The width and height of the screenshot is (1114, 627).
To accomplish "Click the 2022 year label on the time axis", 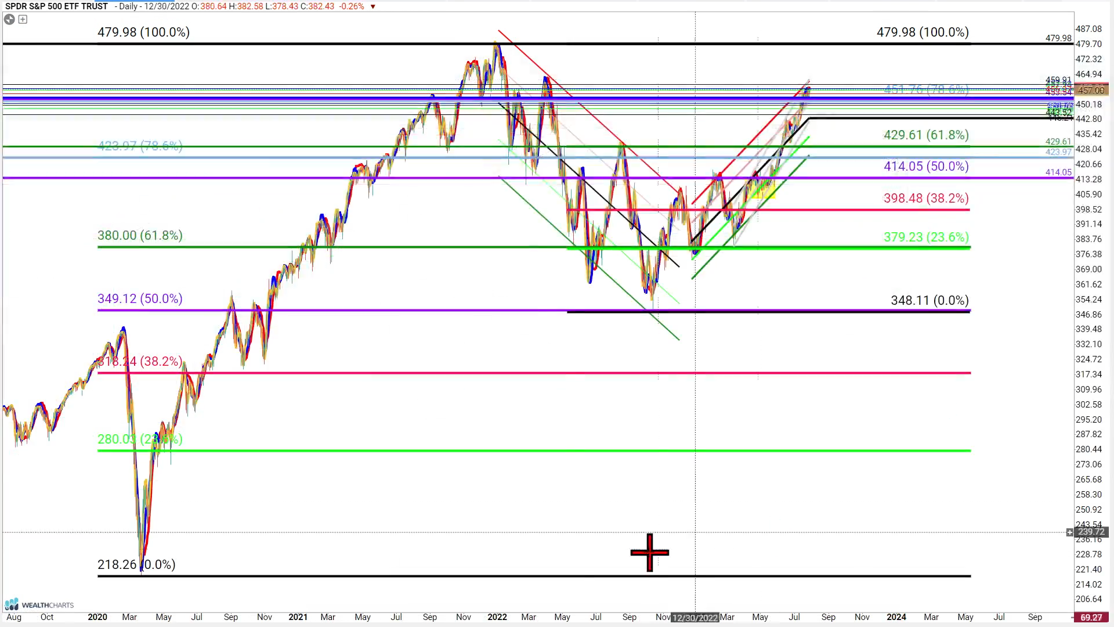I will point(497,617).
